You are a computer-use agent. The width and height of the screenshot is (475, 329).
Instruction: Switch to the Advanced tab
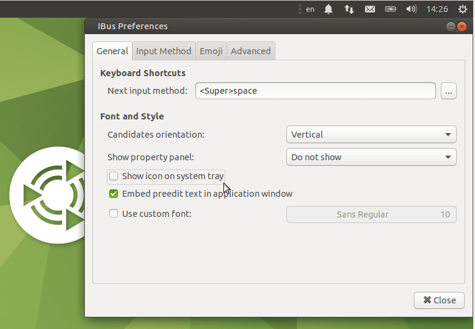click(251, 51)
